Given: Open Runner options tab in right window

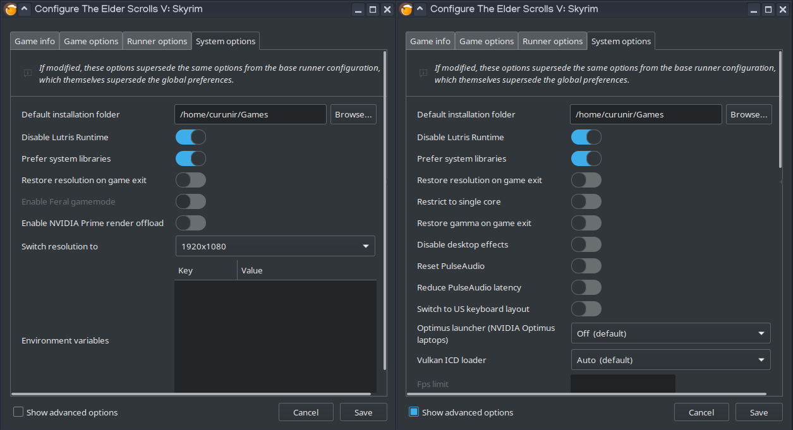Looking at the screenshot, I should [x=552, y=41].
